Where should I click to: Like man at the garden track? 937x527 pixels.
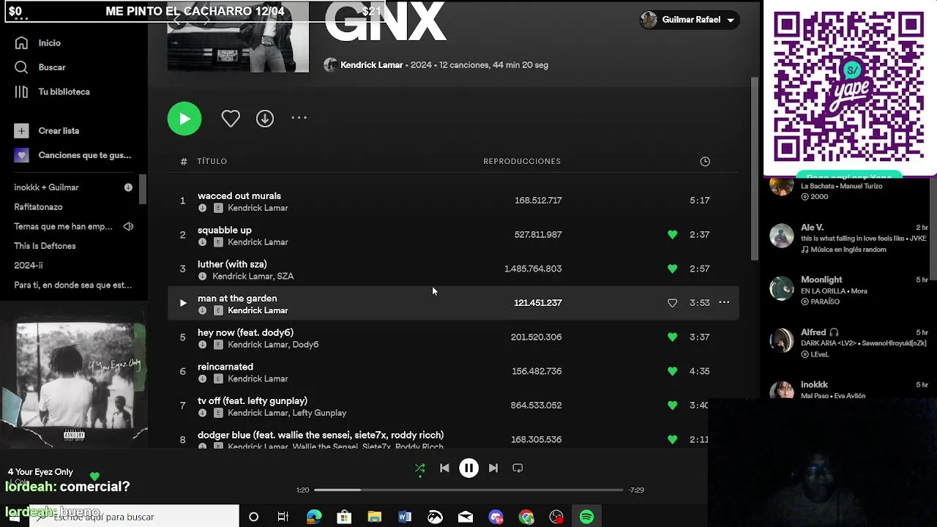(x=672, y=303)
